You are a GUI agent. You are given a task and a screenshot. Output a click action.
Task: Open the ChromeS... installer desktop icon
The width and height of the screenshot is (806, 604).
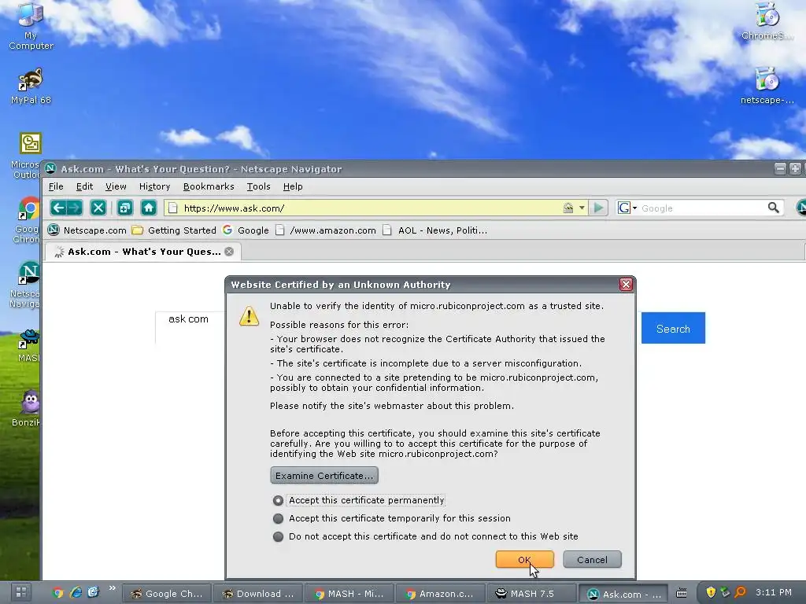click(767, 21)
